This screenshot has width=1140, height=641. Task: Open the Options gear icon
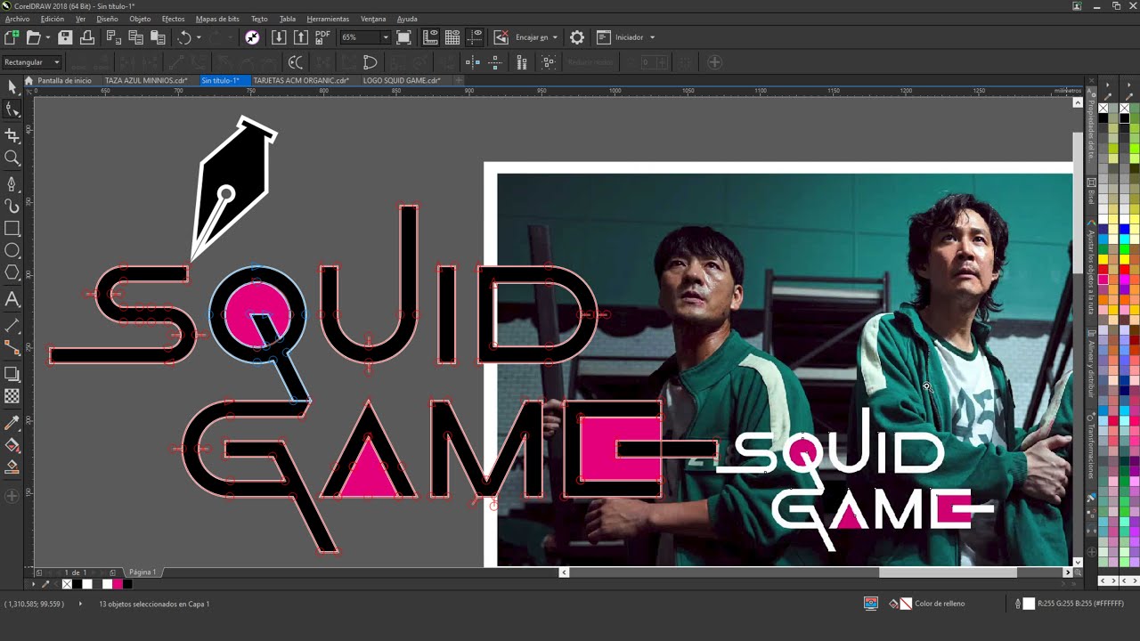click(577, 37)
